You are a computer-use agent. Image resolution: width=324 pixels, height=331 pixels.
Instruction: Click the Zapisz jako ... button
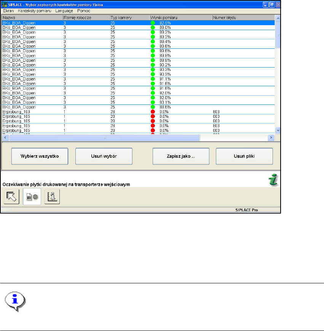pyautogui.click(x=181, y=156)
